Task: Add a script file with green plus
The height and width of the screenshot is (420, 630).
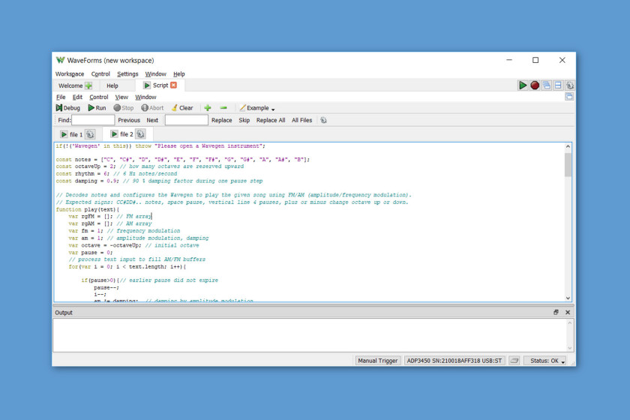Action: (207, 108)
